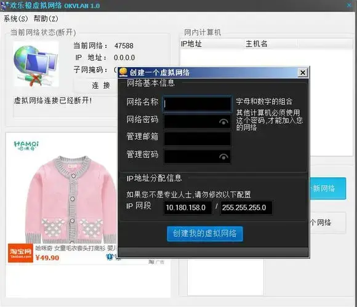Click the ad product title 哈咪奇 女童毛衣

point(76,249)
